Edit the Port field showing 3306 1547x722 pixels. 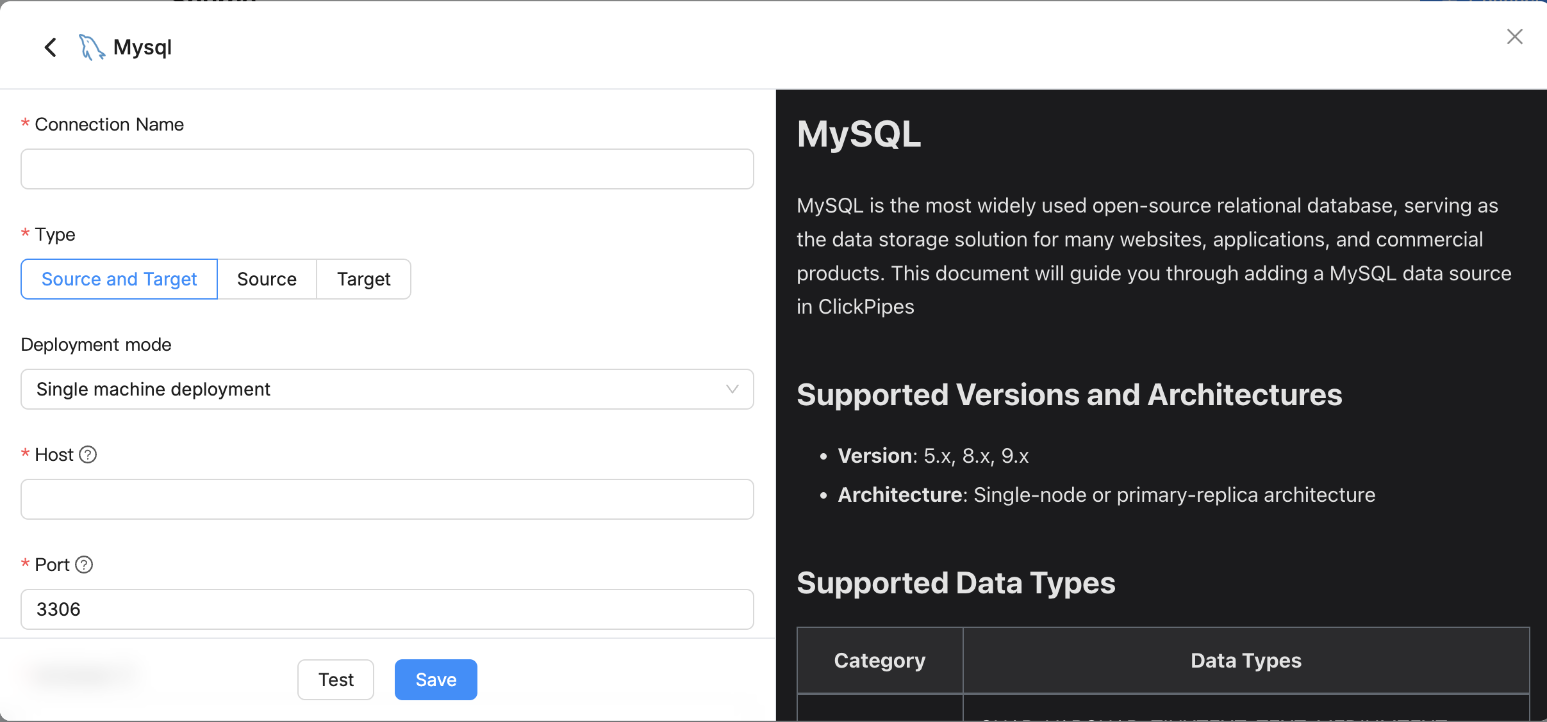click(387, 609)
